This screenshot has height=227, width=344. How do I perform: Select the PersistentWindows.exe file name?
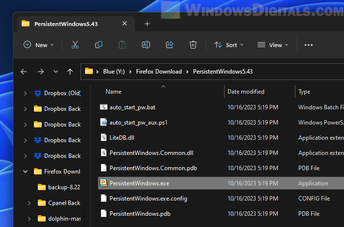pos(139,183)
